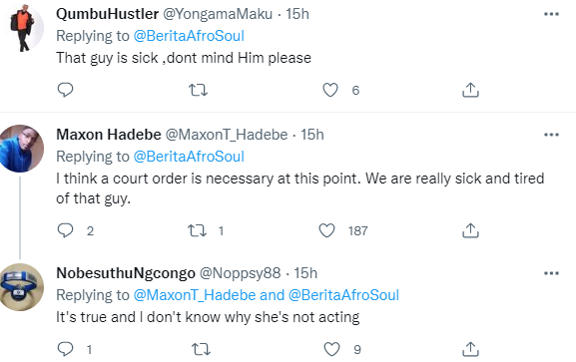Screen dimensions: 576x362
Task: Retweet Maxon Hadebe's tweet
Action: pyautogui.click(x=197, y=230)
